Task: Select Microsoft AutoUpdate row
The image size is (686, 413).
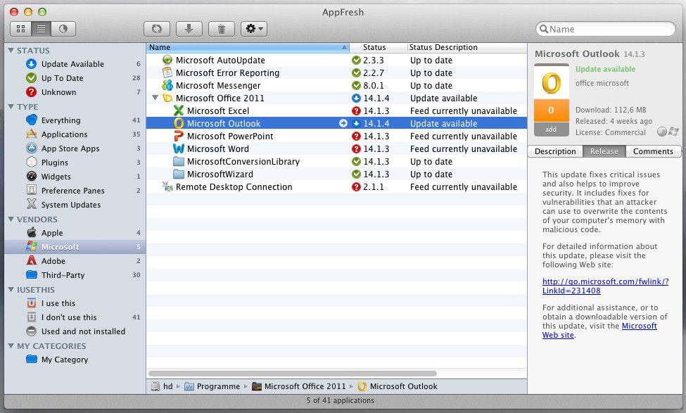Action: coord(336,60)
